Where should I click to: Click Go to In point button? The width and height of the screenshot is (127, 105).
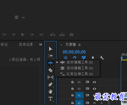coord(5,35)
